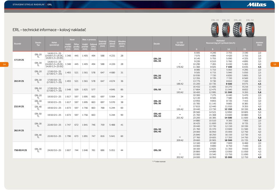Click the "816" static radius value

click(x=103, y=136)
